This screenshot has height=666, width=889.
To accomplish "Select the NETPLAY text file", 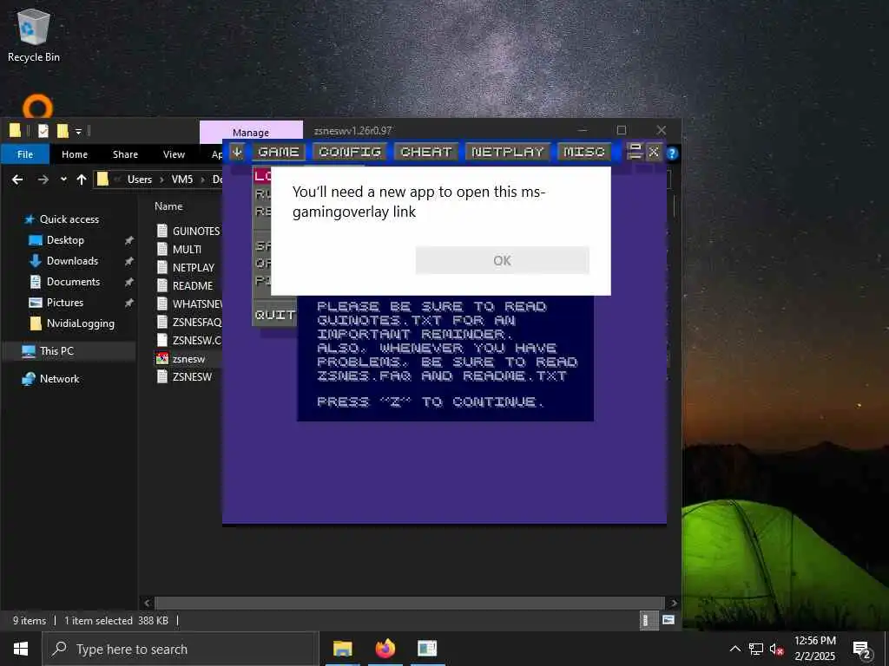I will pos(193,267).
